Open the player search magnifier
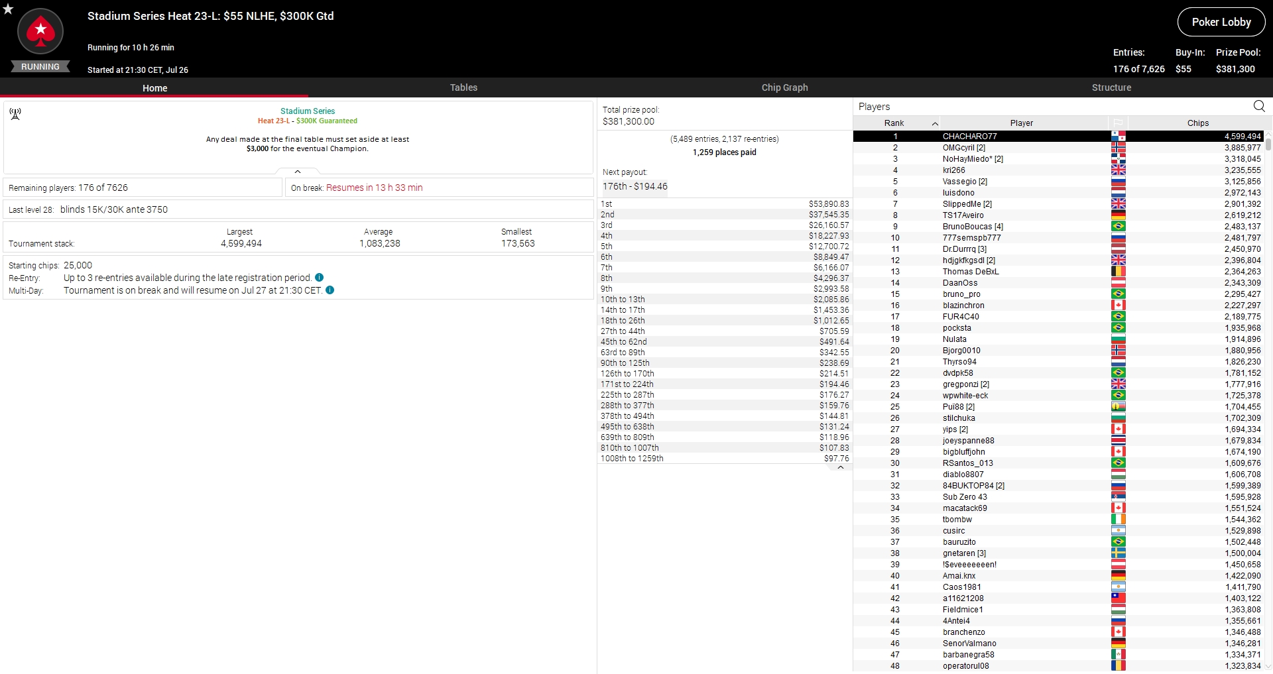Image resolution: width=1273 pixels, height=674 pixels. pos(1259,106)
